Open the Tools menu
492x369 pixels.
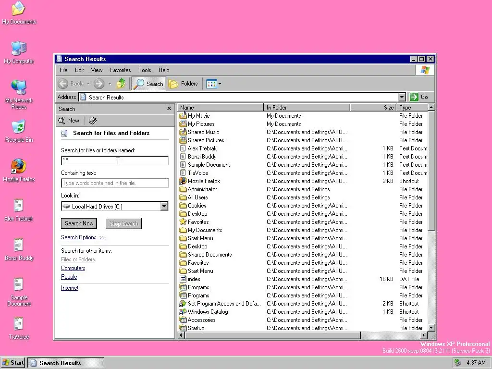(145, 70)
